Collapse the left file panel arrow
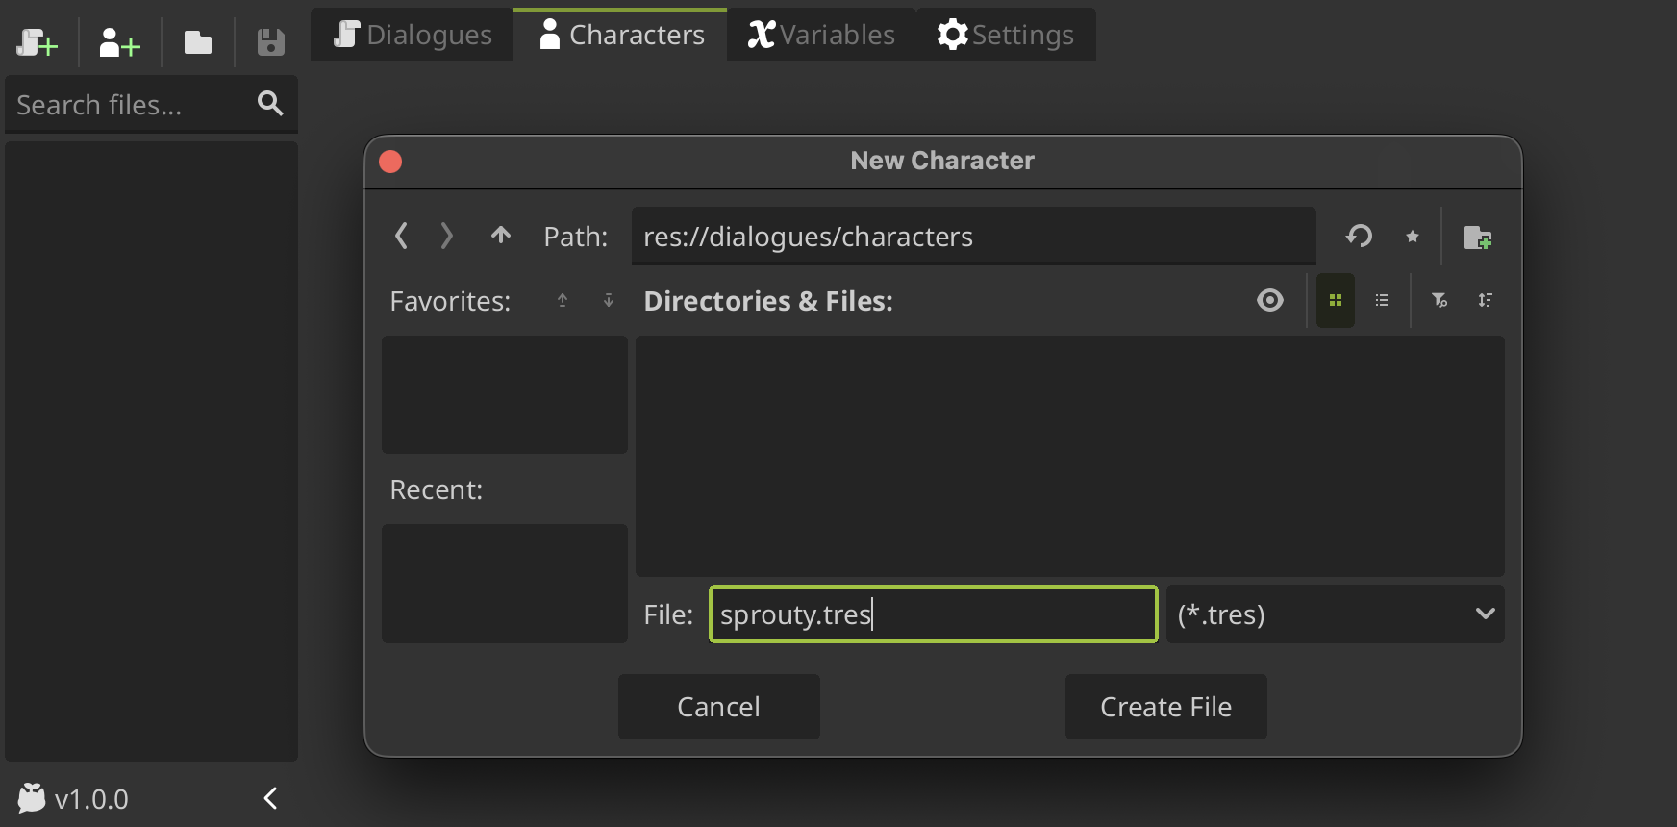1677x827 pixels. [271, 798]
